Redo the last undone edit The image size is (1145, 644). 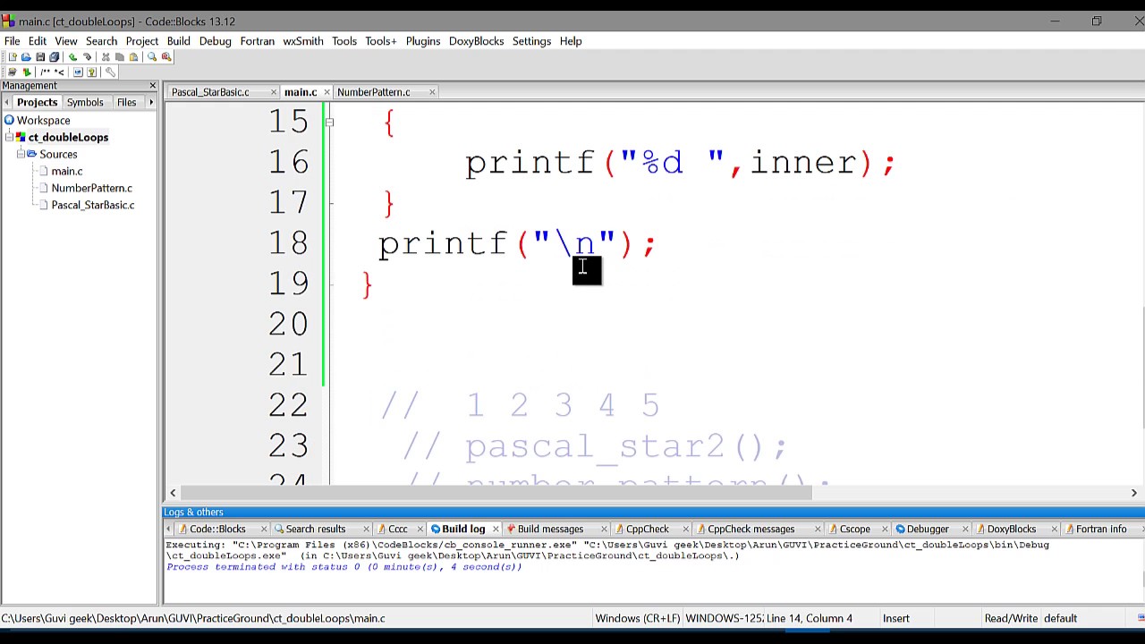click(87, 56)
